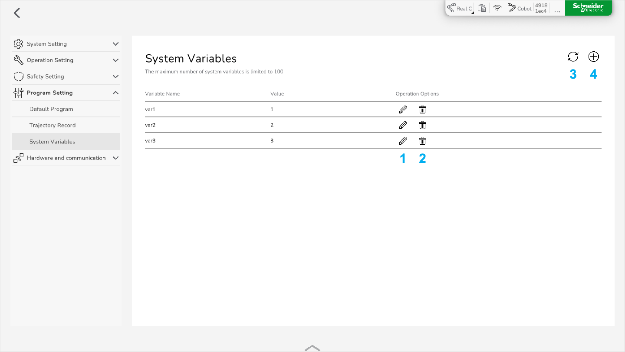Expand the bottom panel up arrow

tap(312, 348)
